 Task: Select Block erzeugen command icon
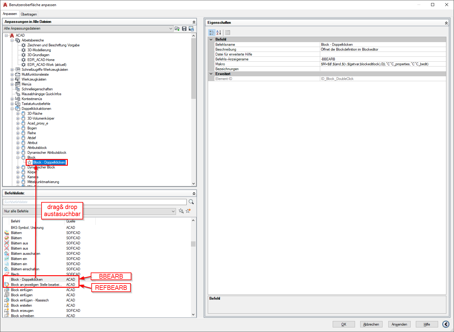(7, 311)
